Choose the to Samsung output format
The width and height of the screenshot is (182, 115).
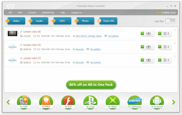[135, 102]
